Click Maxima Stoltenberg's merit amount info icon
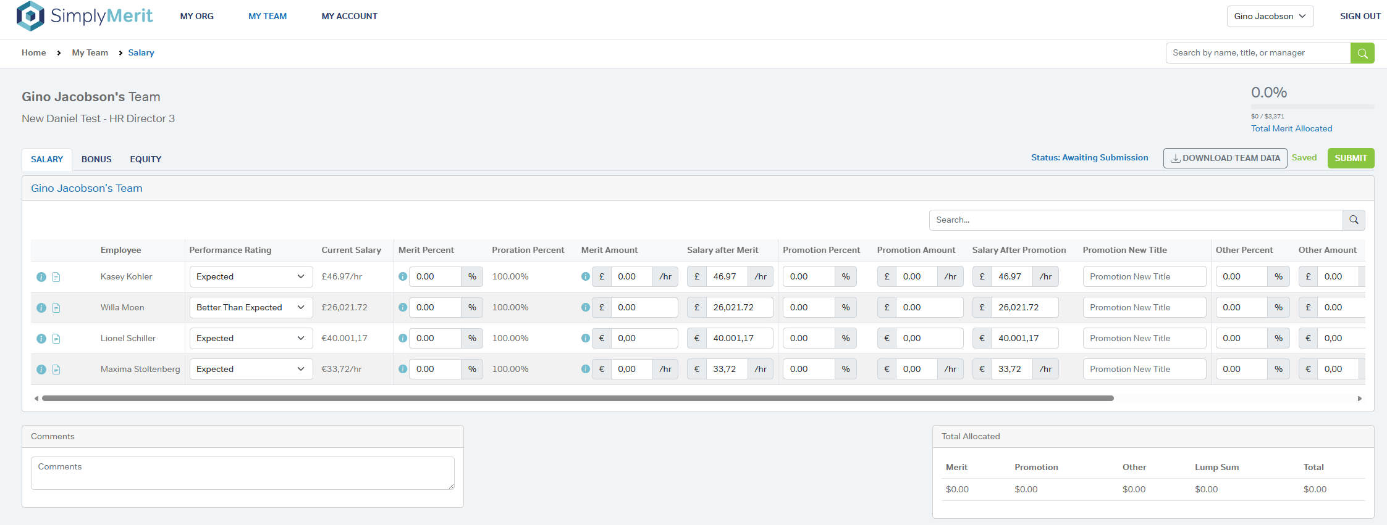 click(x=585, y=369)
